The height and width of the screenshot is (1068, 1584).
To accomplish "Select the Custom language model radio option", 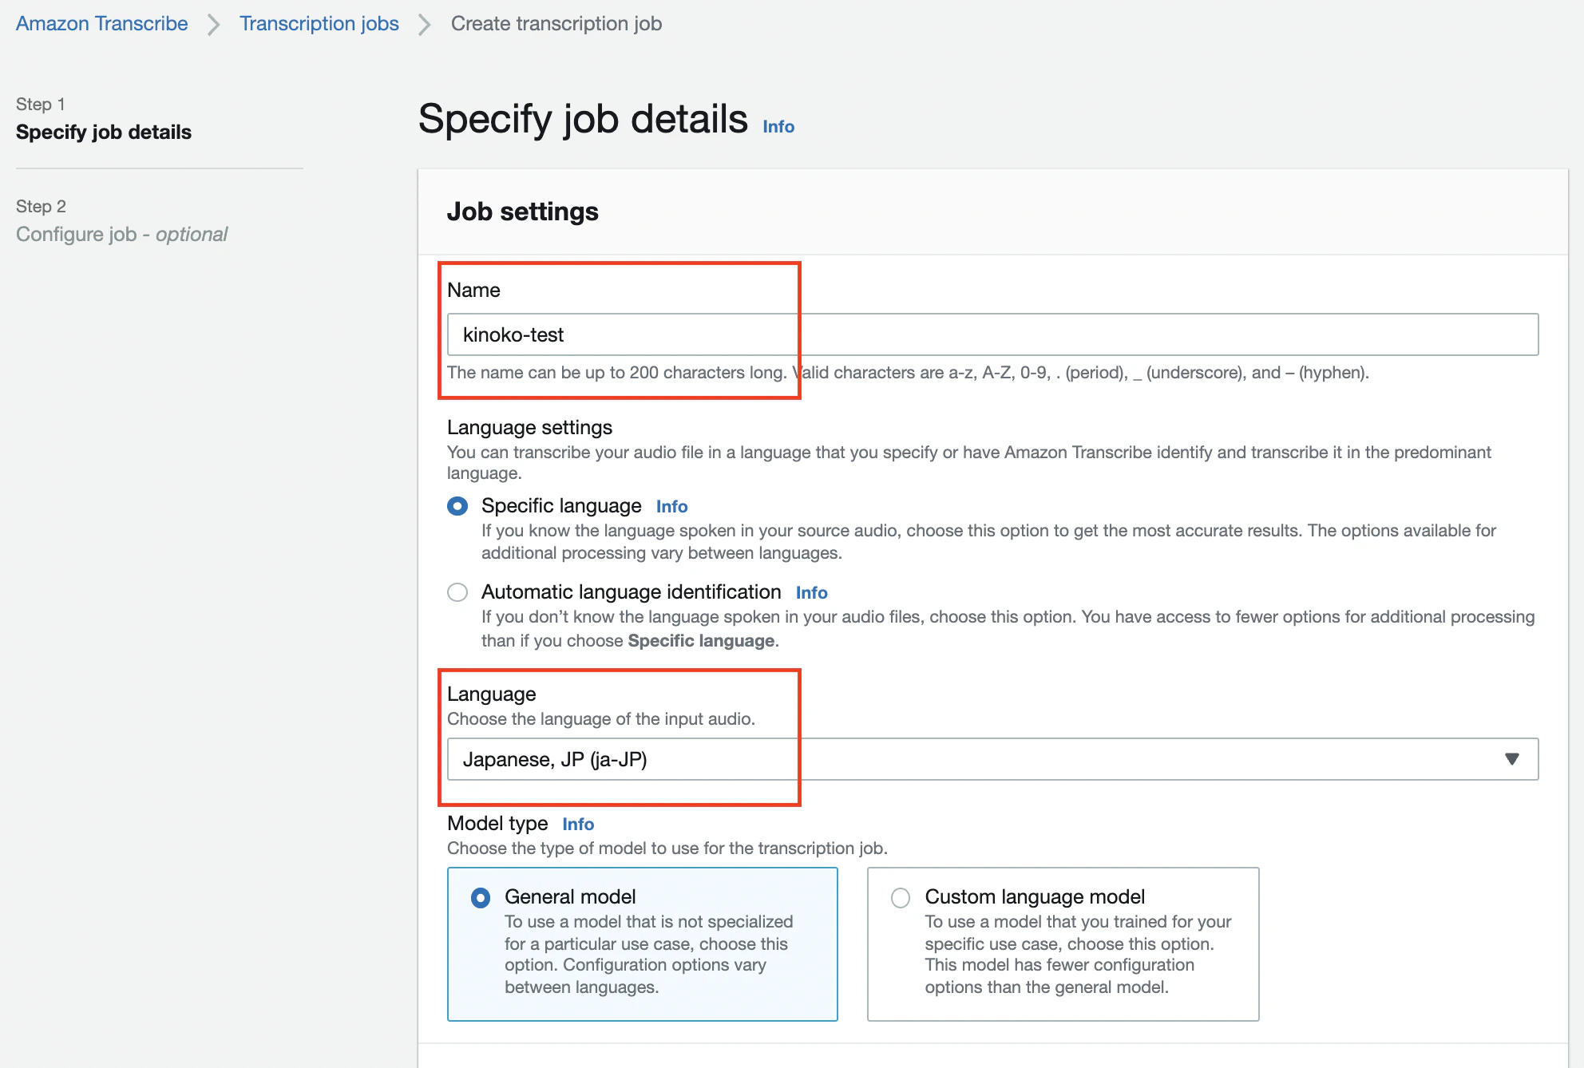I will click(x=901, y=898).
